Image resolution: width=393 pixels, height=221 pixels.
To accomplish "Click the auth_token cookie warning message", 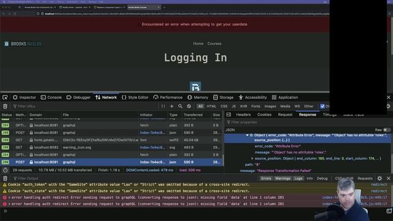I will tap(128, 185).
